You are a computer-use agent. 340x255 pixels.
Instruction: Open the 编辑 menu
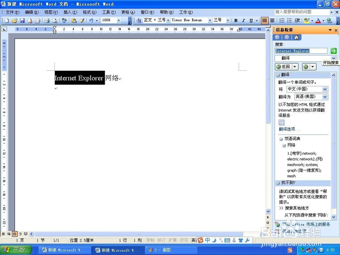[x=32, y=12]
